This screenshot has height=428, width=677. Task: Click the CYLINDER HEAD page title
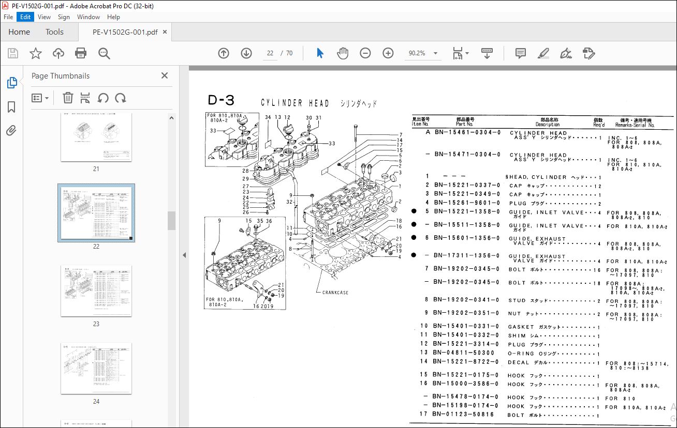[x=295, y=103]
